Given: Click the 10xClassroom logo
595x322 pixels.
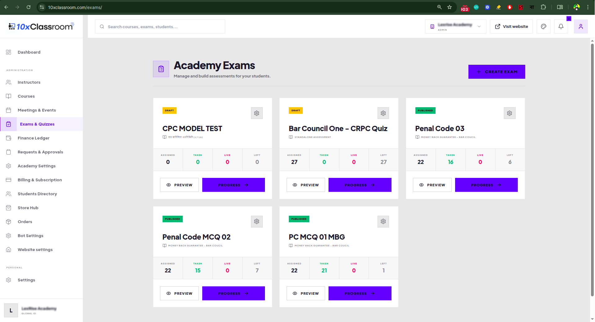Looking at the screenshot, I should pos(41,26).
